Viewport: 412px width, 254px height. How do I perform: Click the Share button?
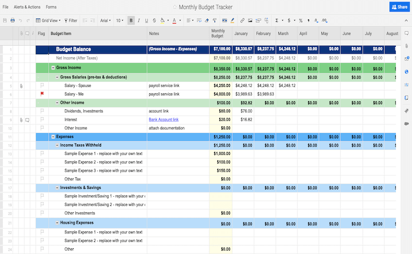pyautogui.click(x=399, y=7)
